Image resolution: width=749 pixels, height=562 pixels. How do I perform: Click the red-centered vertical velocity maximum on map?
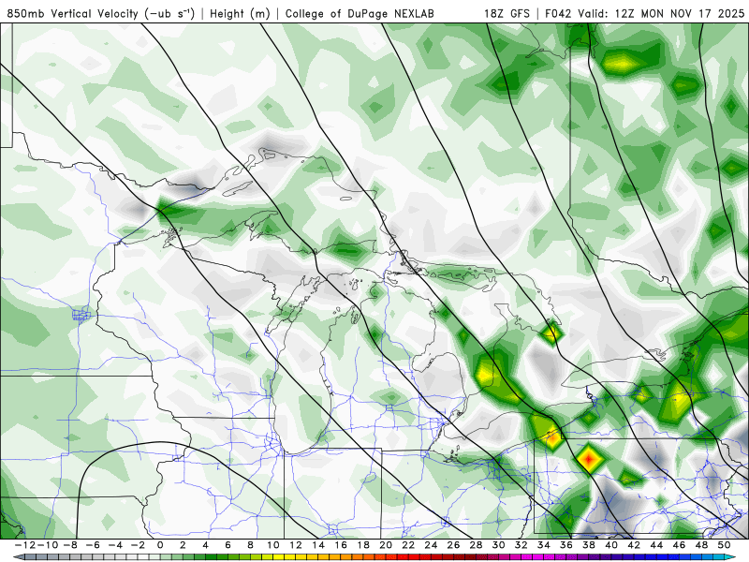pyautogui.click(x=589, y=458)
